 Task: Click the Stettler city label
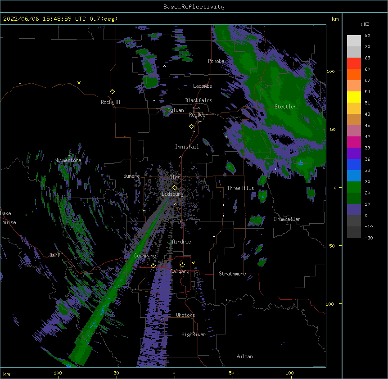tap(285, 107)
